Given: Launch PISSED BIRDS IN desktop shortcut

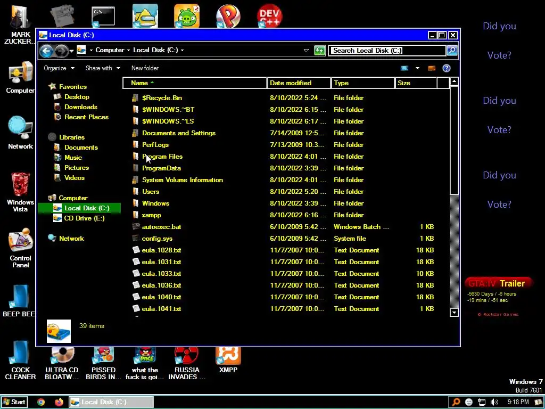Looking at the screenshot, I should pos(104,363).
